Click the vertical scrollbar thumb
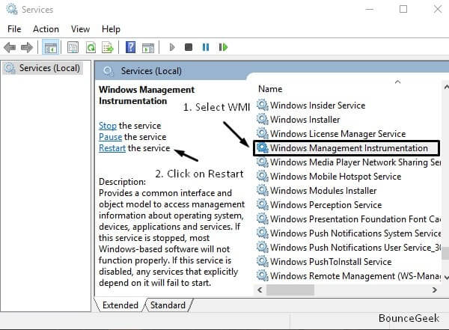 click(x=445, y=254)
